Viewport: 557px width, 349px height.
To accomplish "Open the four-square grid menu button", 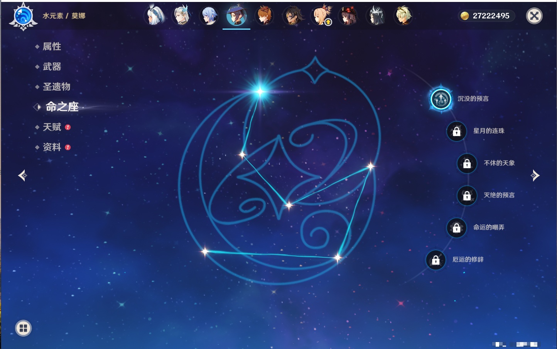I will (x=23, y=328).
